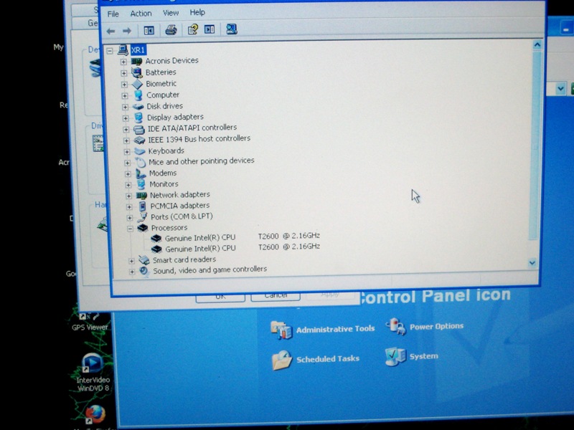Viewport: 574px width, 430px height.
Task: Click OK in System Properties dialog
Action: tap(220, 297)
